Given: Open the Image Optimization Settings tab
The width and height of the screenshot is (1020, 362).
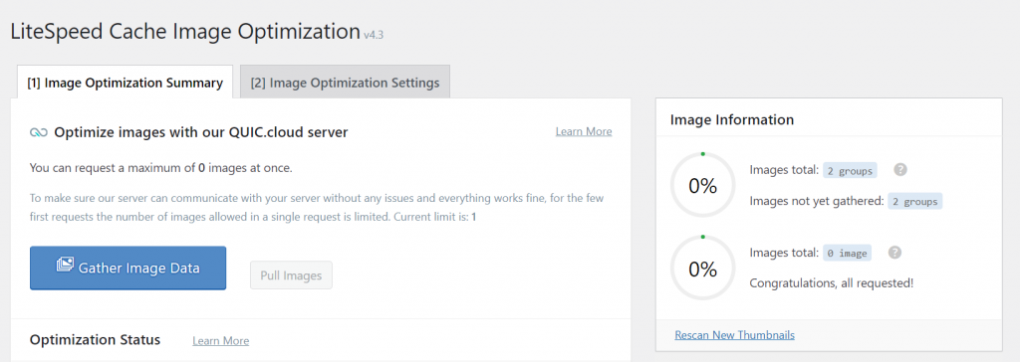Looking at the screenshot, I should (345, 83).
